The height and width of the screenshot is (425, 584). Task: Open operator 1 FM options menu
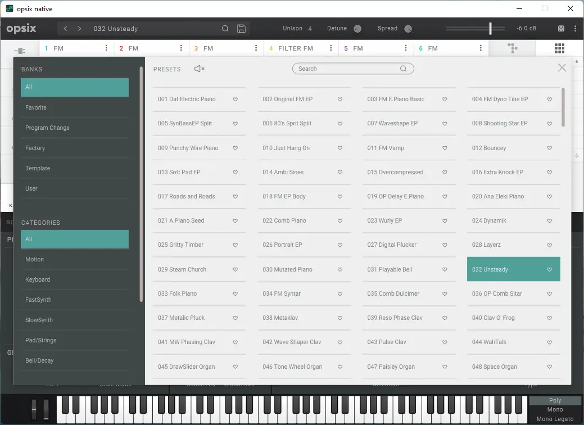[106, 48]
